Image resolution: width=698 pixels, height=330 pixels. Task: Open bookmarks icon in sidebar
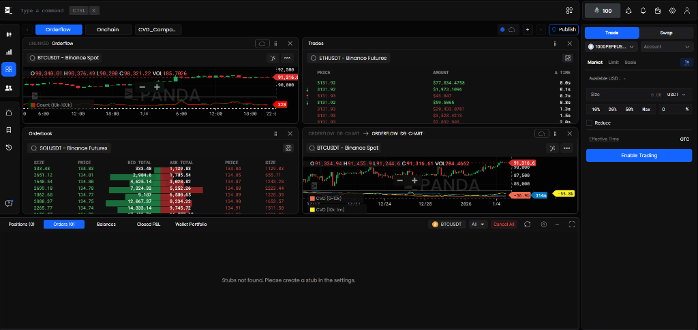point(8,130)
